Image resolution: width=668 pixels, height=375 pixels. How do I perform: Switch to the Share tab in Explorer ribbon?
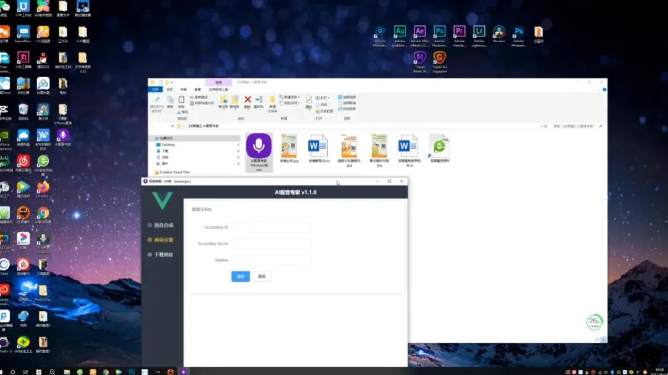184,90
